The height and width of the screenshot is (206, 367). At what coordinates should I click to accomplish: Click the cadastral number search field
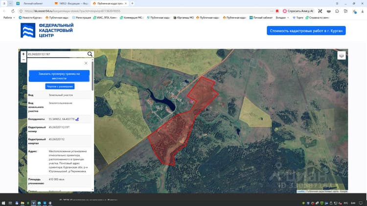pyautogui.click(x=57, y=54)
